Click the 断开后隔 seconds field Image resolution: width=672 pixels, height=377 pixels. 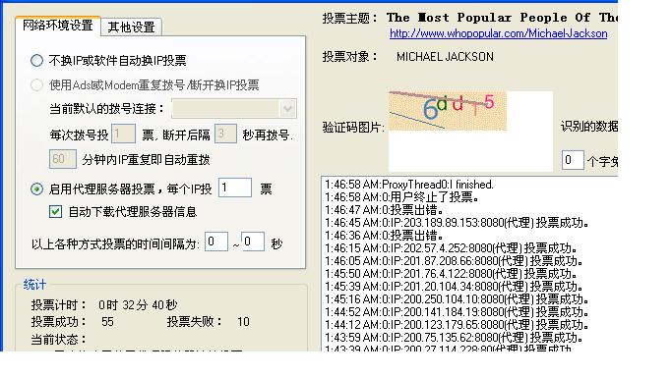coord(225,134)
